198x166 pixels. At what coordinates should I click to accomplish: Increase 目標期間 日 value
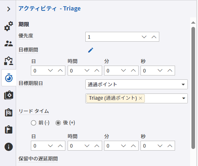[60, 71]
